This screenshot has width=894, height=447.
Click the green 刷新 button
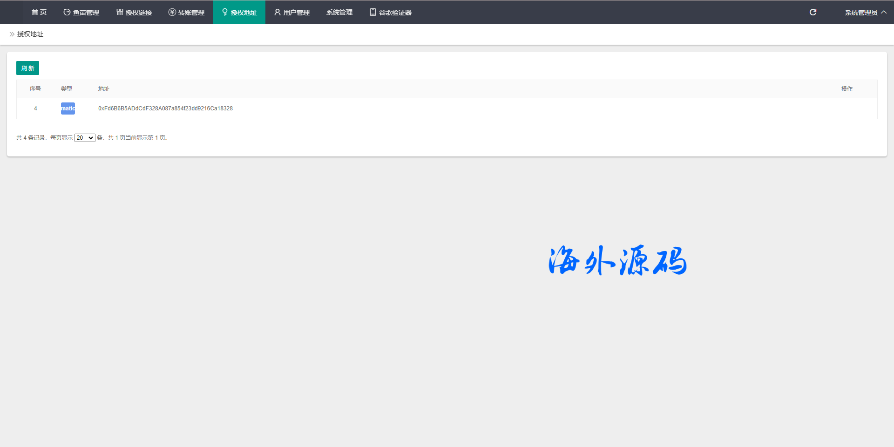click(x=27, y=68)
